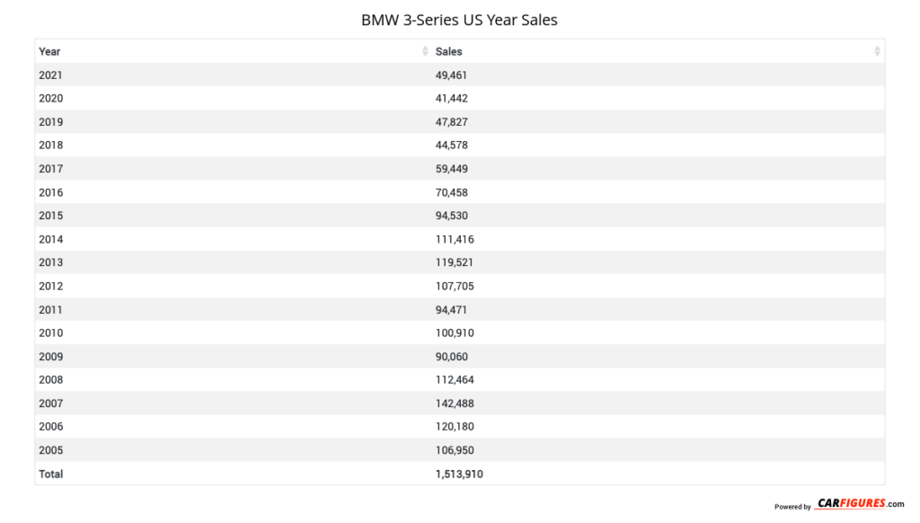Click the Sales column sort icon
The image size is (920, 523).
[x=876, y=51]
